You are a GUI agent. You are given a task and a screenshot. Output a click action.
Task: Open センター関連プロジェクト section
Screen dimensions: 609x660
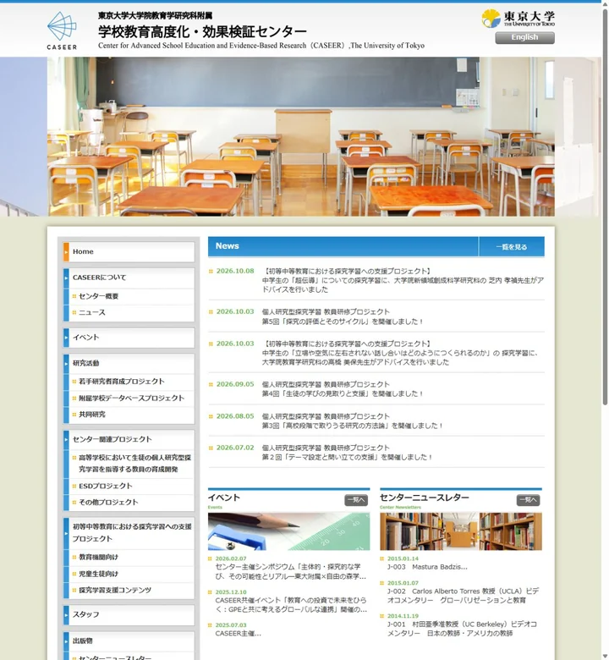coord(129,439)
